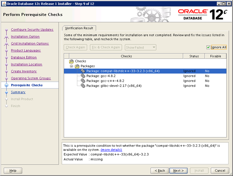Go to Installation Option step
This screenshot has height=176, width=233.
point(25,37)
